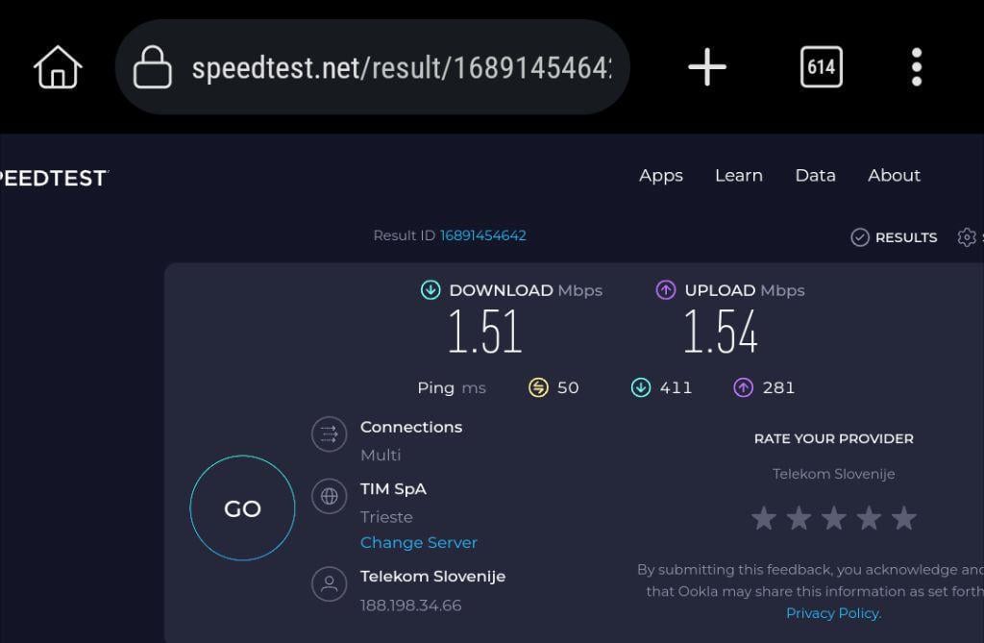
Task: Open the browser three-dot menu
Action: (x=916, y=66)
